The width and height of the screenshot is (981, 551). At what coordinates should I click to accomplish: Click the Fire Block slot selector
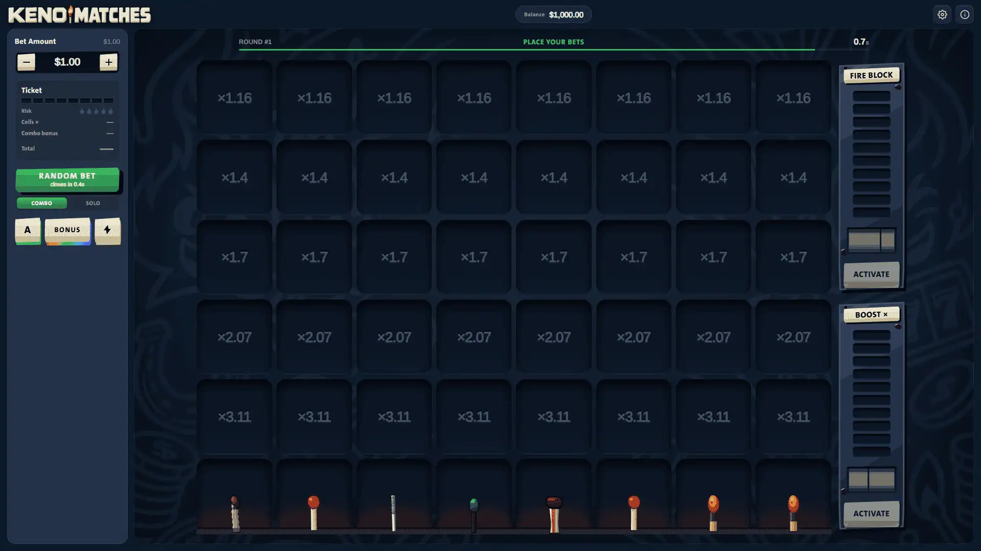871,240
